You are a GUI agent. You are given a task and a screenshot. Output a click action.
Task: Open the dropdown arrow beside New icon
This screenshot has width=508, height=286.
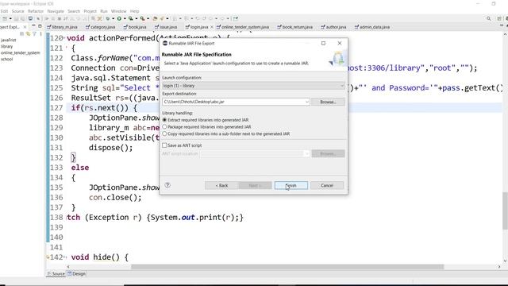[x=10, y=18]
